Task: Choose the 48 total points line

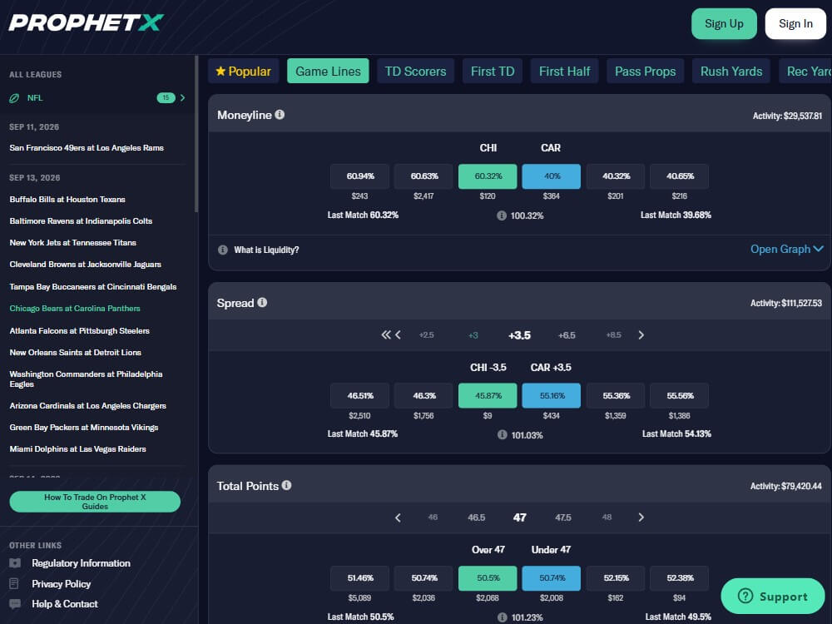Action: click(x=607, y=518)
